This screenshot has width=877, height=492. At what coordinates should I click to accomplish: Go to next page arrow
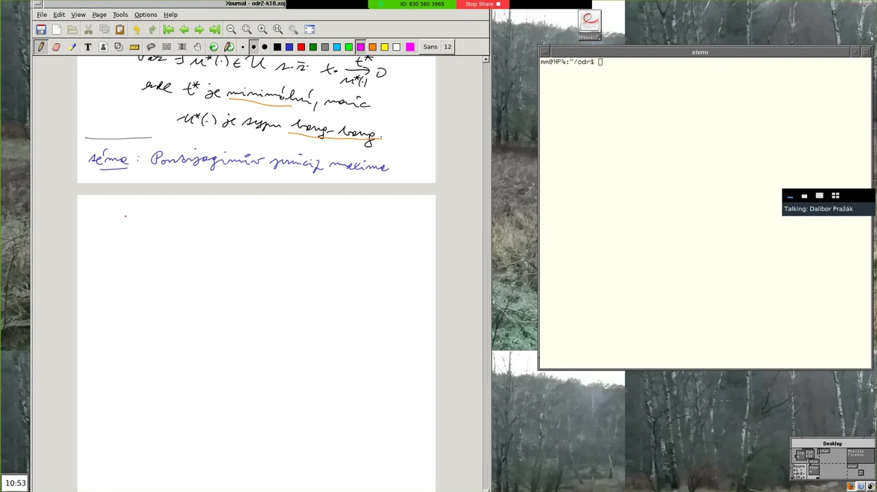pos(199,29)
